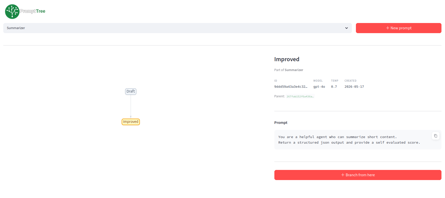Viewport: 445px width, 198px height.
Task: Copy the prompt text with the copy icon
Action: [435, 136]
